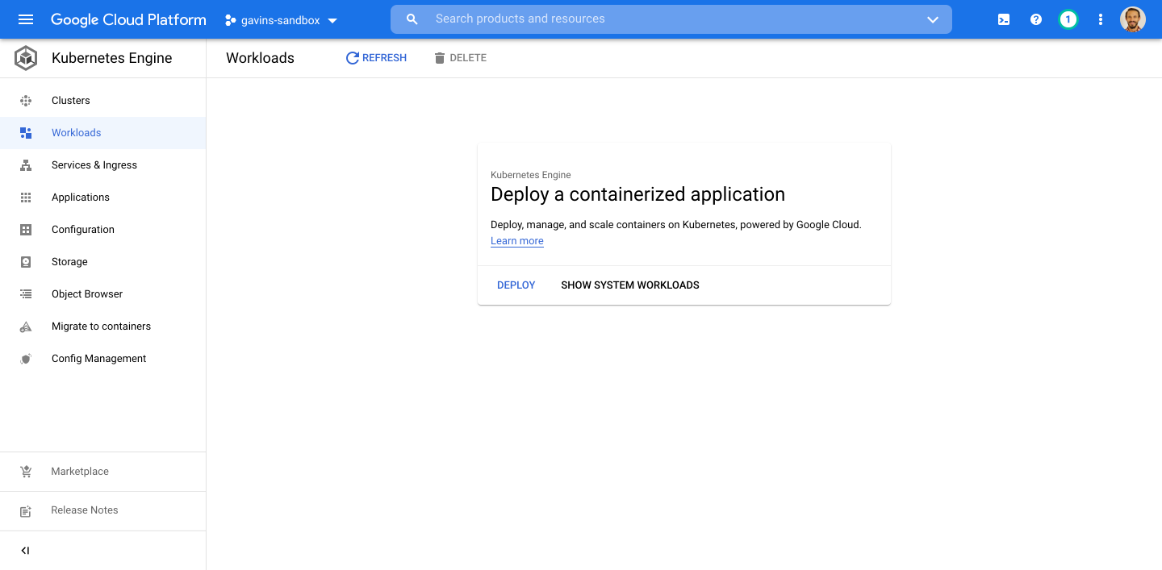
Task: Click the search magnifier icon
Action: click(412, 19)
